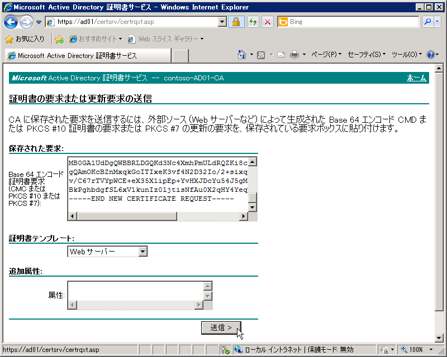Click the 送信 > submit button
Screen dimensions: 447x357
coord(221,327)
